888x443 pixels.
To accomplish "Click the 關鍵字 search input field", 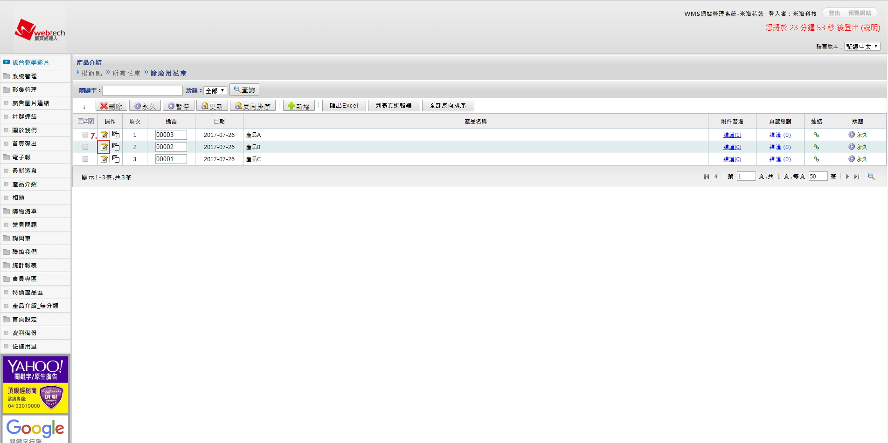I will coord(142,90).
